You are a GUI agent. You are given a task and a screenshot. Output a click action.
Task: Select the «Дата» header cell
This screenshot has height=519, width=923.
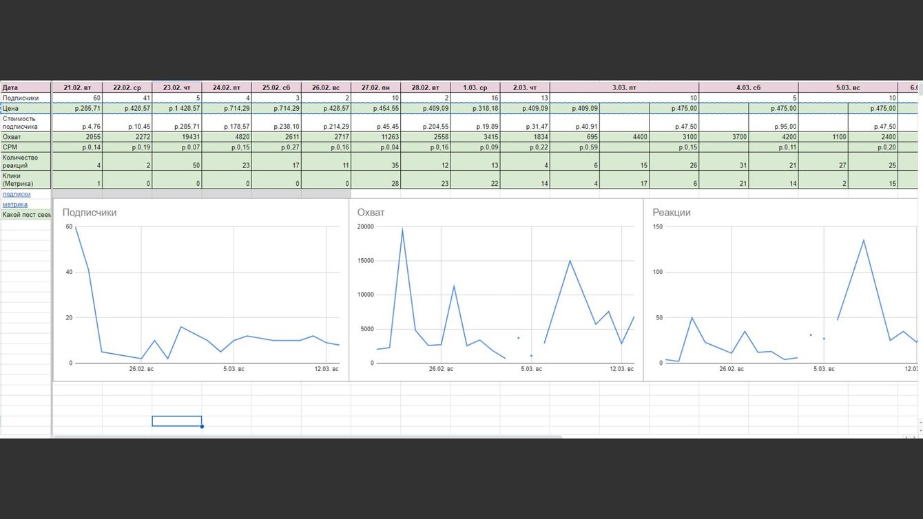tap(26, 87)
